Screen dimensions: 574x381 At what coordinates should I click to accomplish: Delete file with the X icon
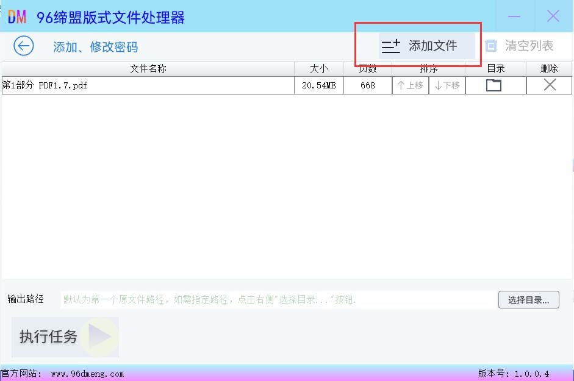(550, 85)
